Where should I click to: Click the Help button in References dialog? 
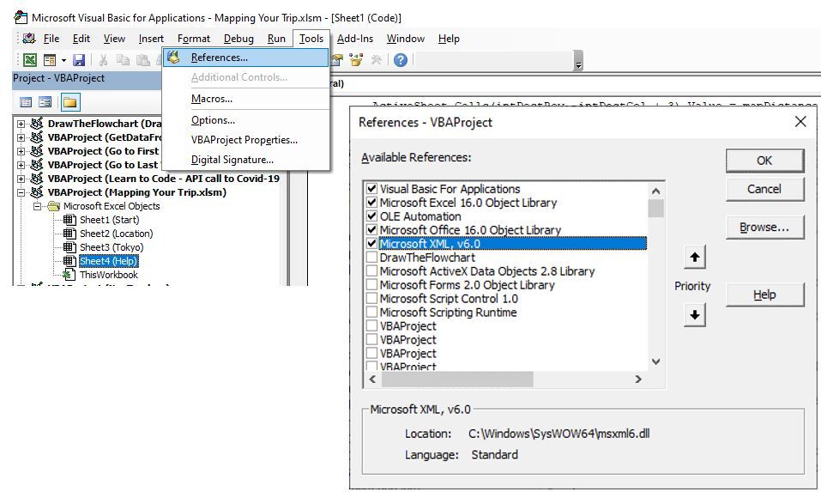click(x=764, y=295)
